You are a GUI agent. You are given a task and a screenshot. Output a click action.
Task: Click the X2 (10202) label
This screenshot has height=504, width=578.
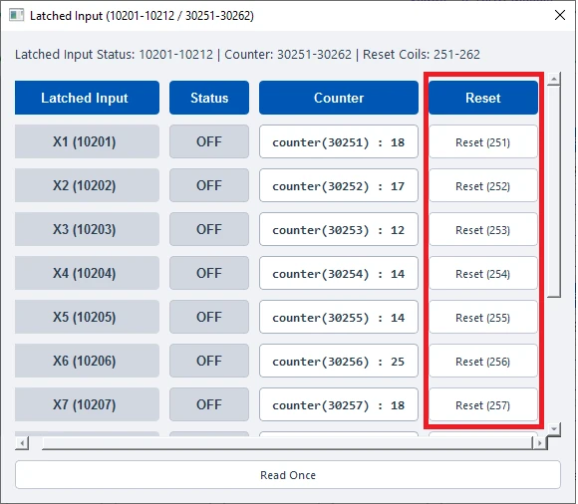tap(87, 185)
